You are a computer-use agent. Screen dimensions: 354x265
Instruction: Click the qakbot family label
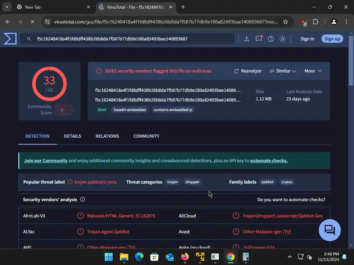267,182
